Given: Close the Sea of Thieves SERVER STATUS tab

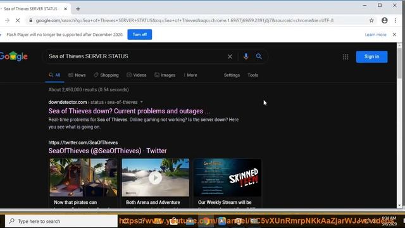Looking at the screenshot, I should [66, 9].
